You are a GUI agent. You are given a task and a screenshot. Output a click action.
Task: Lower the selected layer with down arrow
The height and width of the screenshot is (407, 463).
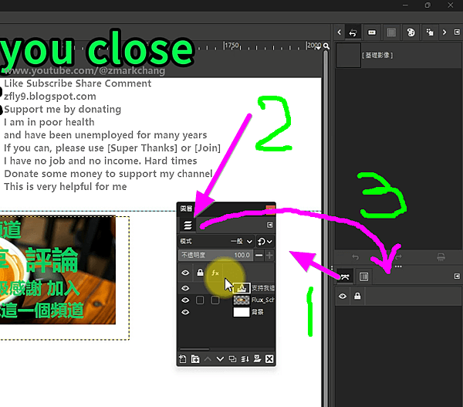pyautogui.click(x=220, y=359)
